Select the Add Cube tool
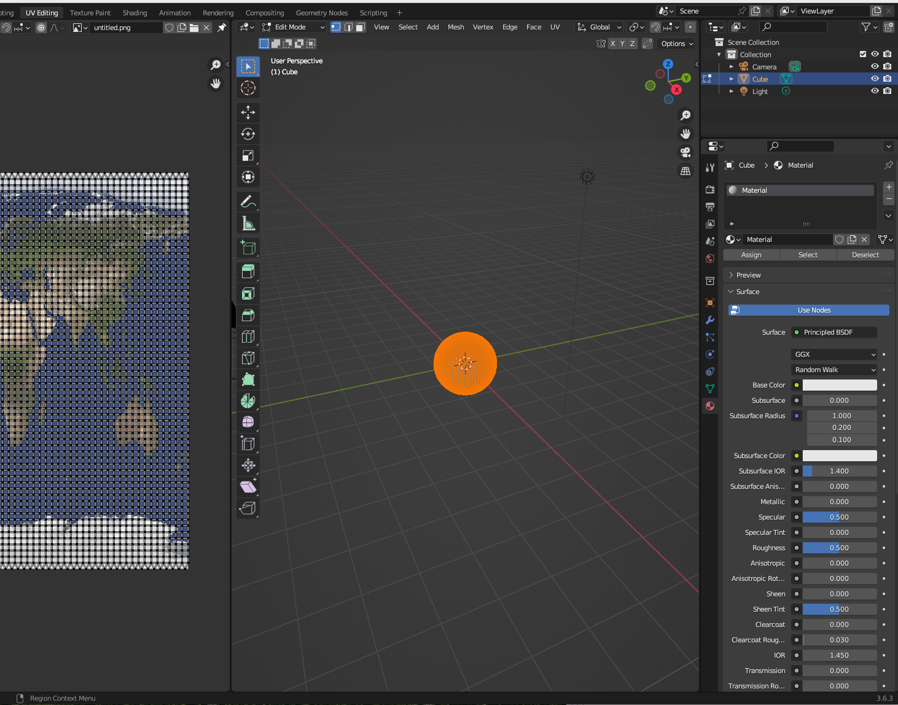Screen dimensions: 898x705 248,247
